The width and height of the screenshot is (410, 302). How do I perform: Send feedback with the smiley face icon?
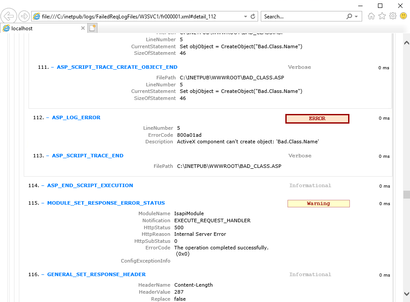click(x=403, y=16)
